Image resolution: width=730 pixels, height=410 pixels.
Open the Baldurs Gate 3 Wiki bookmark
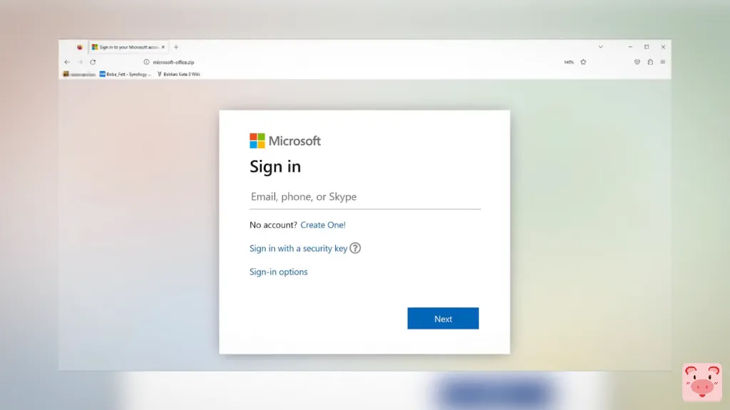179,74
